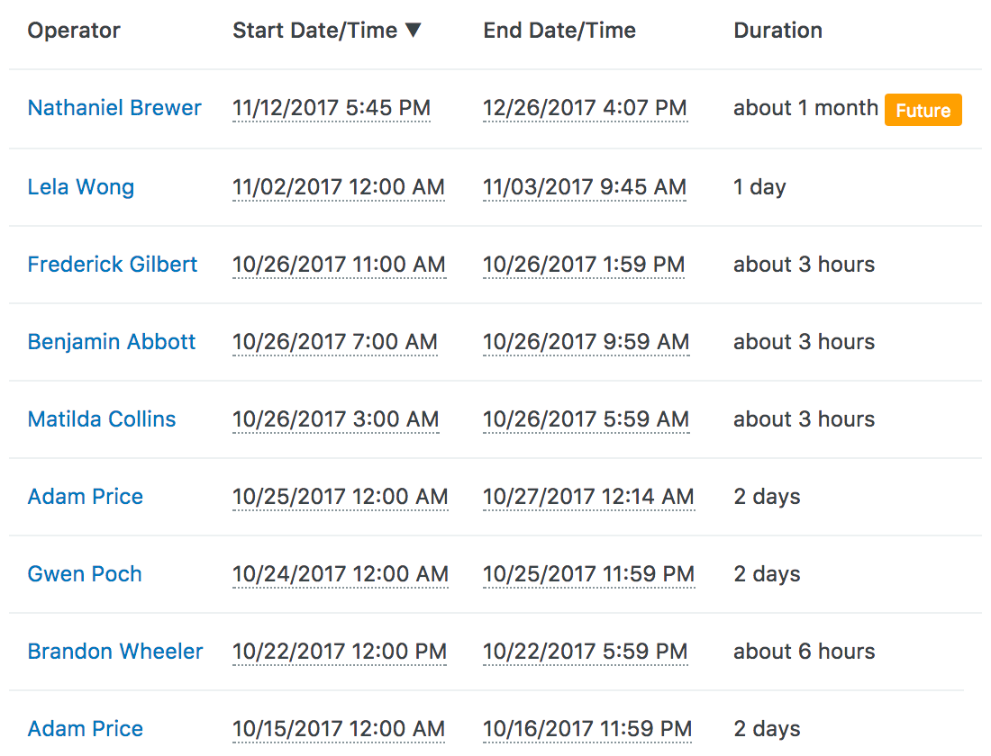This screenshot has height=756, width=991.
Task: Click start date 10/26/2017 7:00 AM
Action: 335,342
